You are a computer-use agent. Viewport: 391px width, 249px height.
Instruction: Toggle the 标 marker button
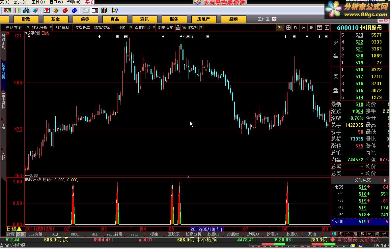[280, 27]
